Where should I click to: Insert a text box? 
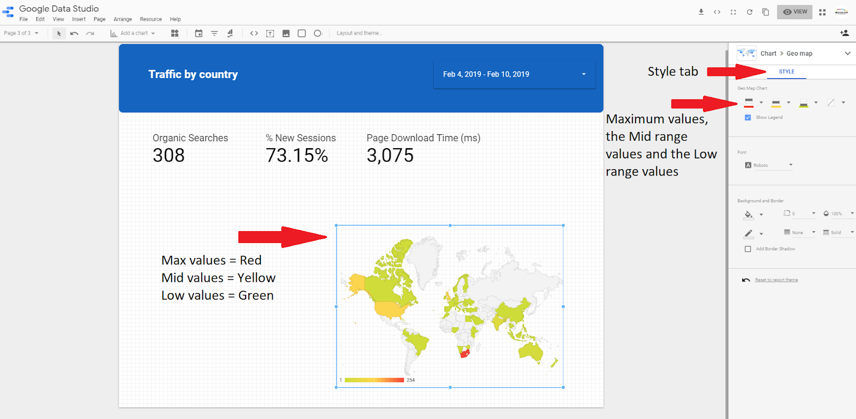(270, 33)
